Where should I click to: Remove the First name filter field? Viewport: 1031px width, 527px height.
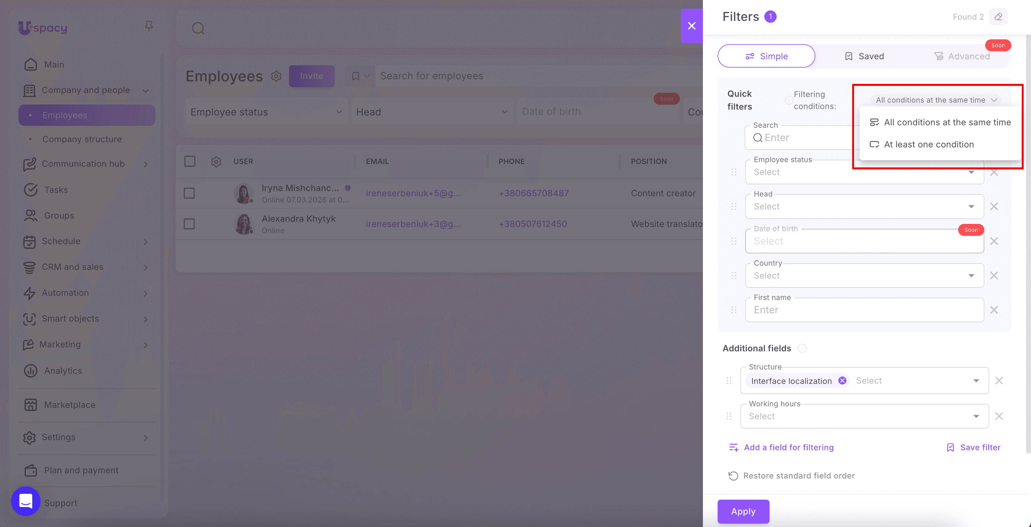pyautogui.click(x=994, y=310)
